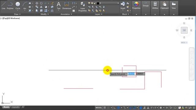Select the Polyline tool

pos(10,5)
